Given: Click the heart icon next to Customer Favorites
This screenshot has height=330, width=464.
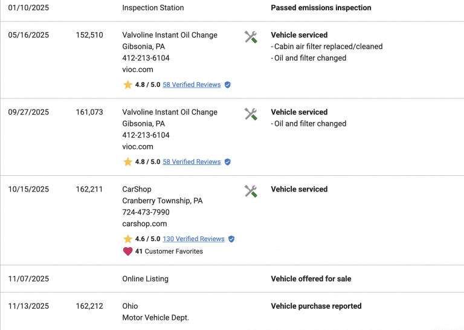Looking at the screenshot, I should 127,251.
